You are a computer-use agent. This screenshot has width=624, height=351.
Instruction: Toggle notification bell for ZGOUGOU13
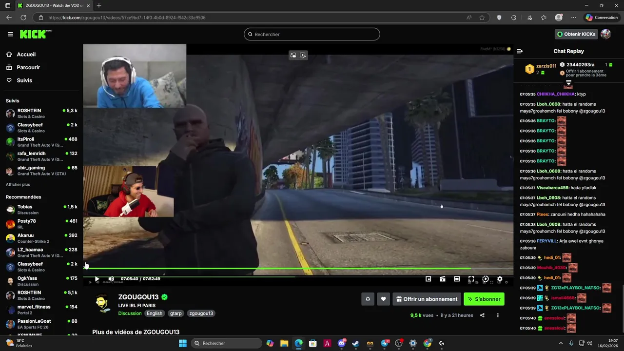[368, 299]
